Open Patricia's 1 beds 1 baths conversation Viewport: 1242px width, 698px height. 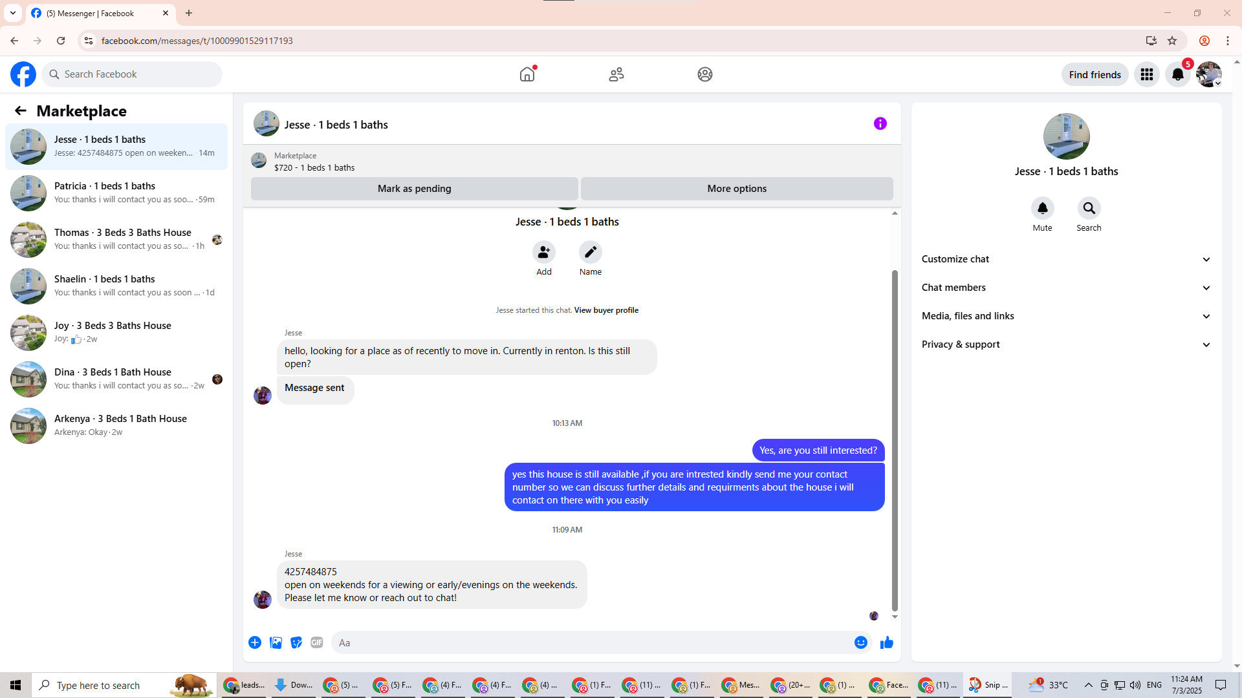(116, 193)
